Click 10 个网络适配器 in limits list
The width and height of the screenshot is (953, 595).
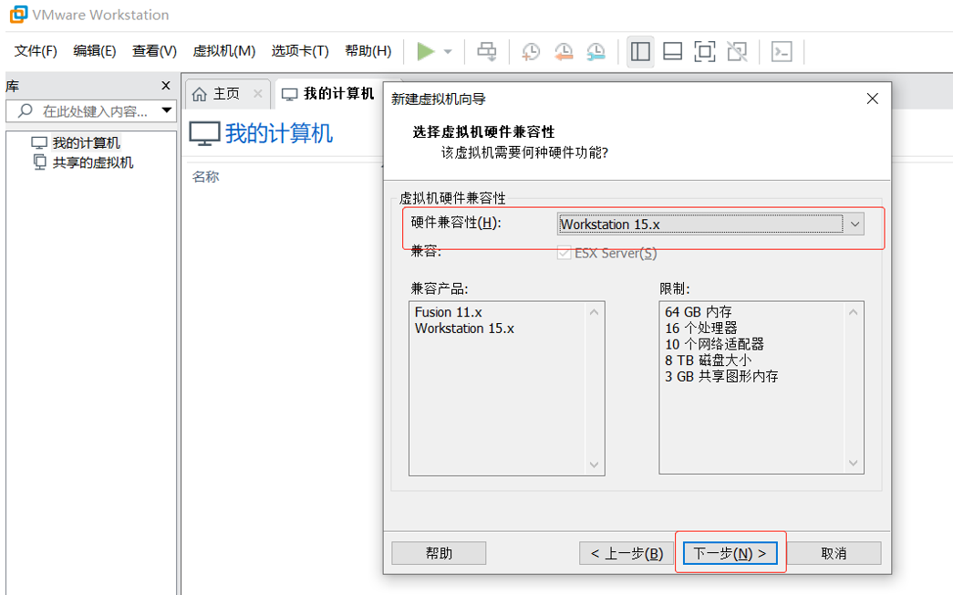coord(714,344)
